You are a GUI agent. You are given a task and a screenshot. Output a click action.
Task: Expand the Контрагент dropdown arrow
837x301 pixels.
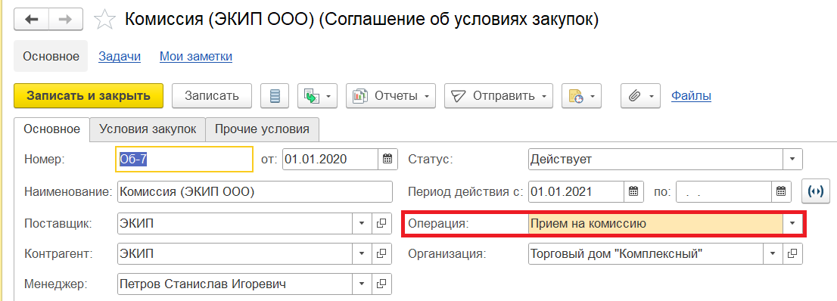coord(362,254)
